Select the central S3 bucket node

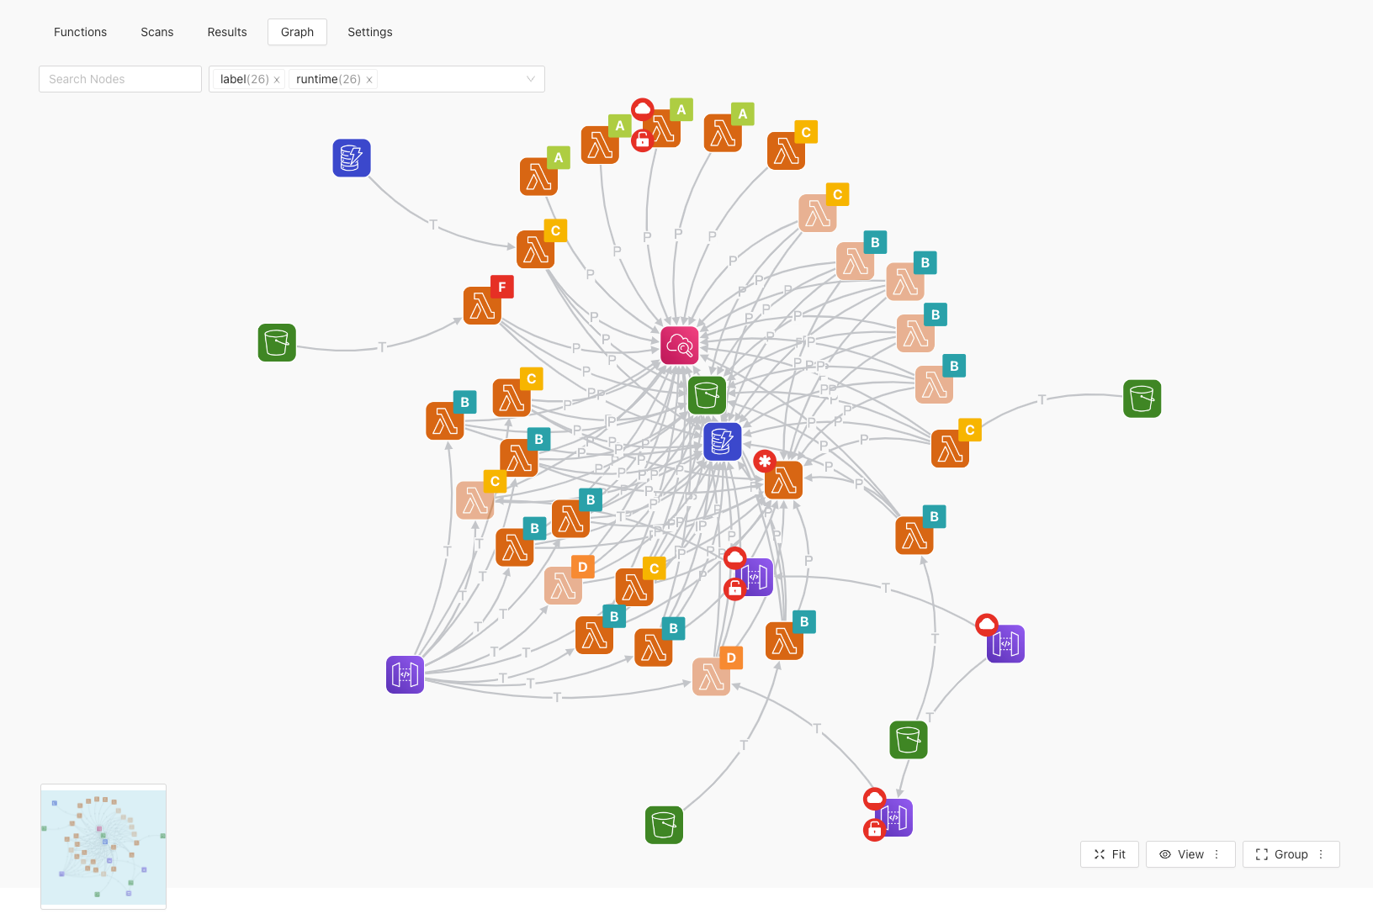click(707, 395)
